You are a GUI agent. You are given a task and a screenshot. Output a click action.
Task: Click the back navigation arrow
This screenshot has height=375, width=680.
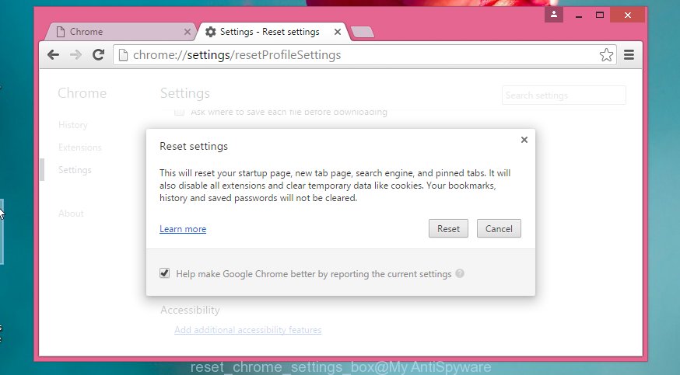click(x=53, y=55)
